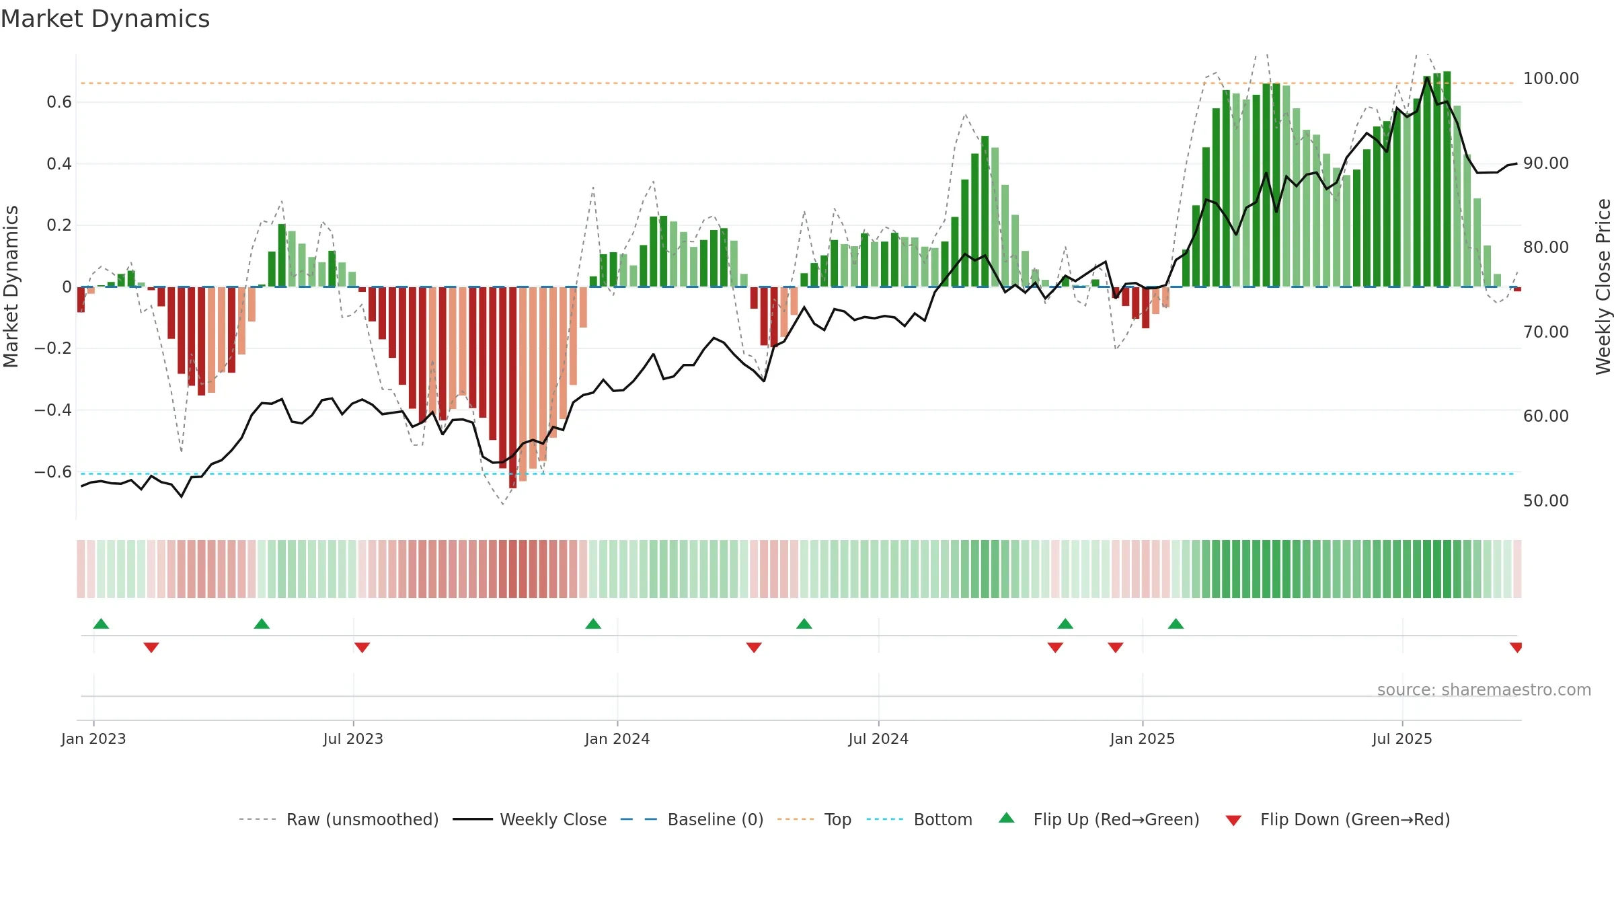Click the green flip-up marker just before Jan 2024
Viewport: 1614px width, 908px height.
593,623
